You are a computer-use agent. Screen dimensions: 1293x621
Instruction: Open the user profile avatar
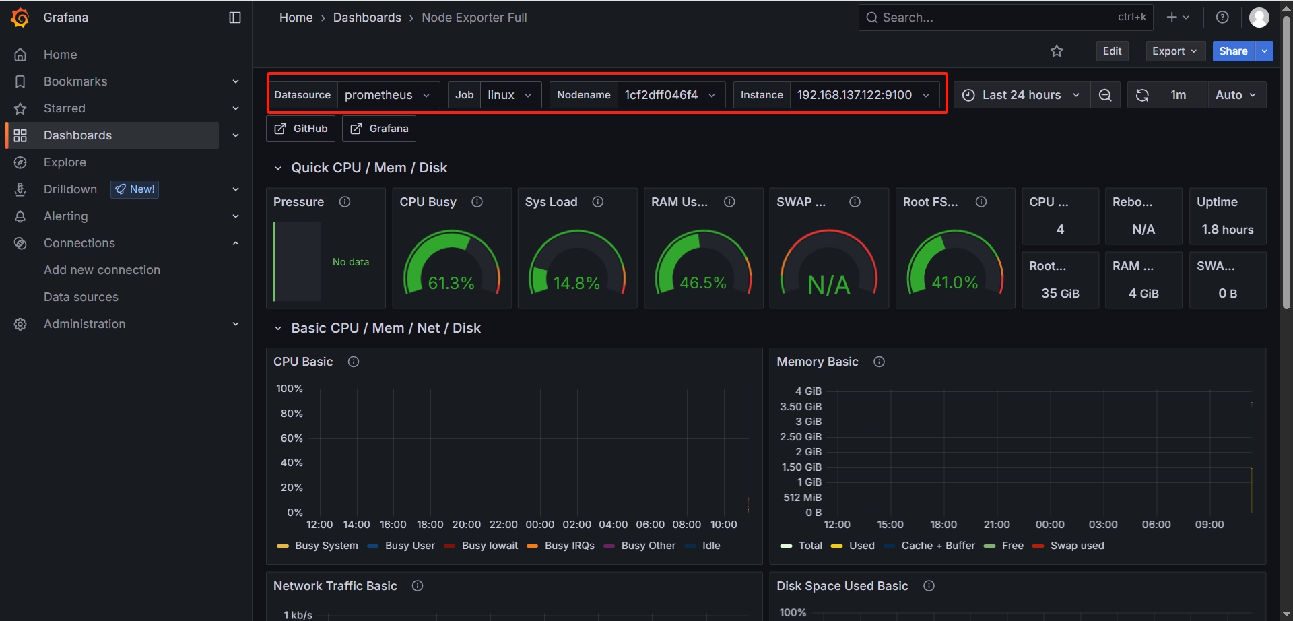tap(1259, 18)
